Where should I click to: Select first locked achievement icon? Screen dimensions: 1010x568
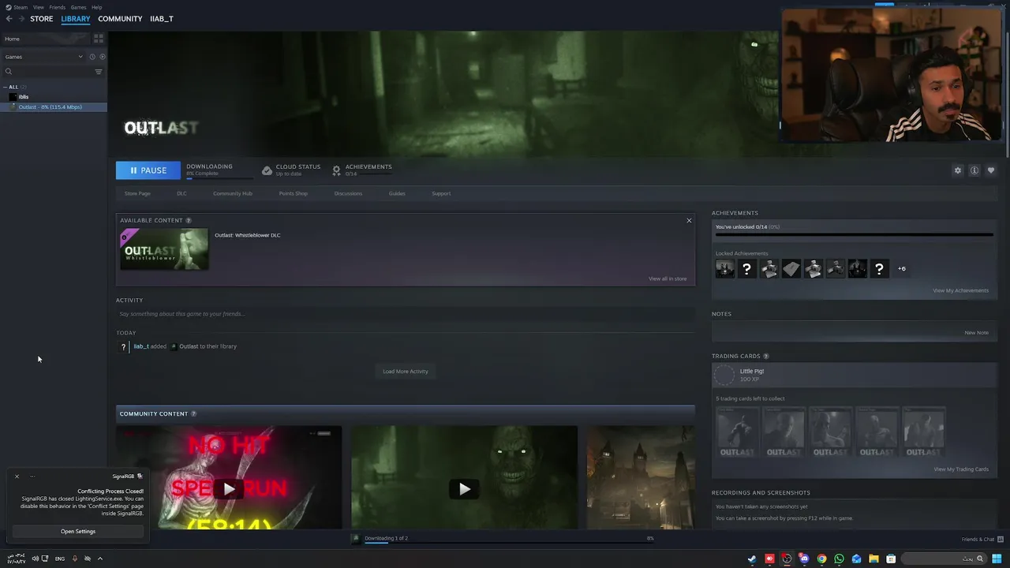[x=724, y=268]
